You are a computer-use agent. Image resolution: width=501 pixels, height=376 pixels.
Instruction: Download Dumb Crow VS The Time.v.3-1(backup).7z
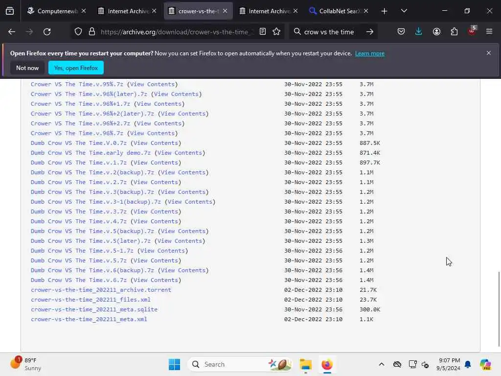96,202
